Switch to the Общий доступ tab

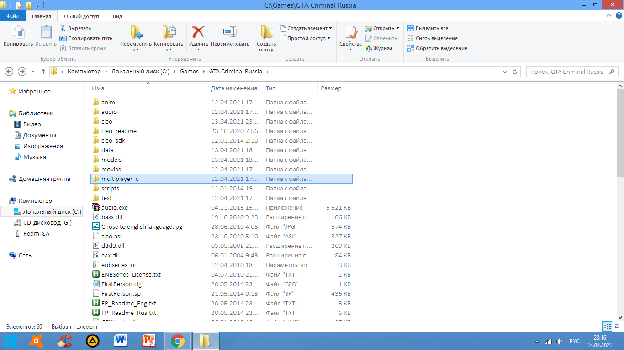(81, 16)
